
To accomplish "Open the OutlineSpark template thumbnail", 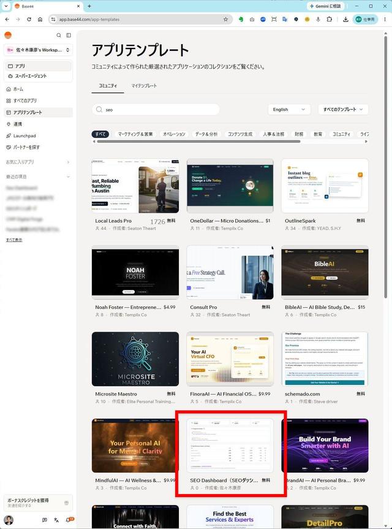I will 325,186.
